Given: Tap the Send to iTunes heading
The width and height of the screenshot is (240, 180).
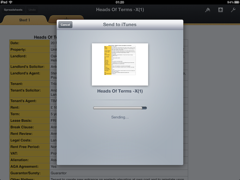Looking at the screenshot, I should 120,24.
